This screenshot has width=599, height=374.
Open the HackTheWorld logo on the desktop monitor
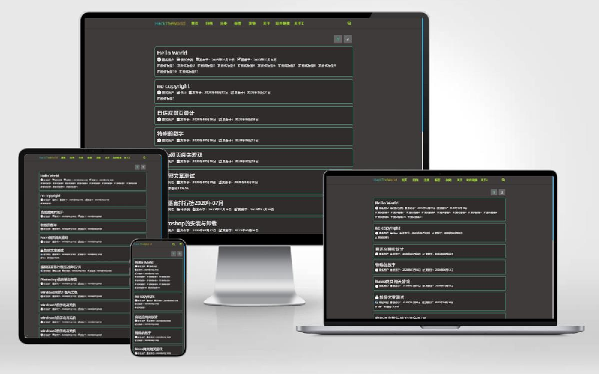tap(170, 23)
